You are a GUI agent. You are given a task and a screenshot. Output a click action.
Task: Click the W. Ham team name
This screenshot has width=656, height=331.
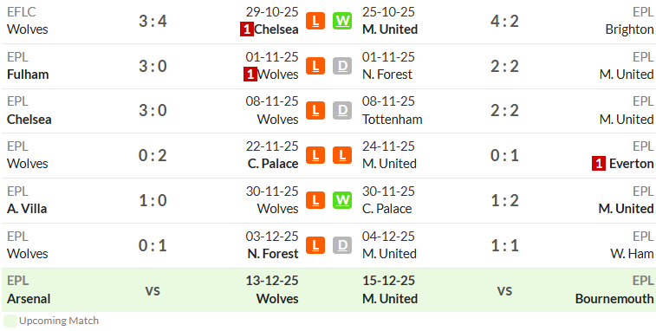coord(632,254)
